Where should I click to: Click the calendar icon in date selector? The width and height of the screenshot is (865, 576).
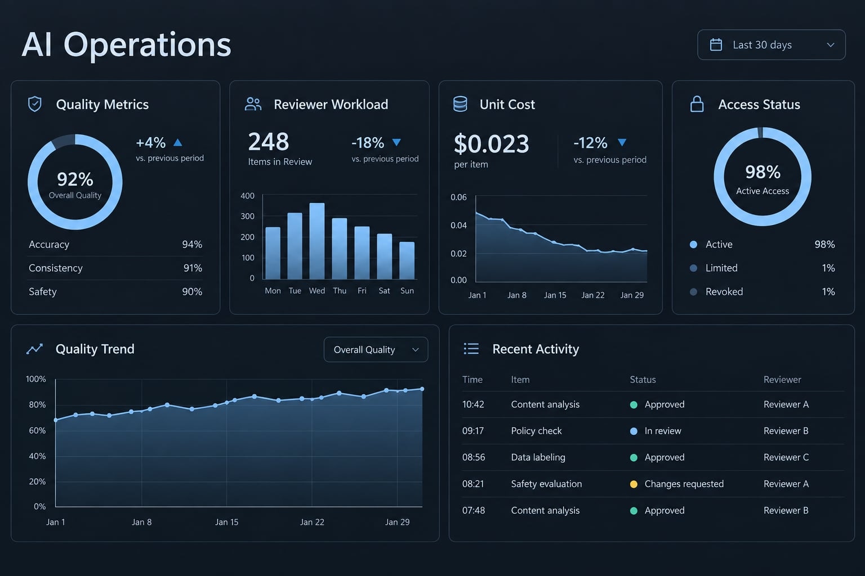716,44
